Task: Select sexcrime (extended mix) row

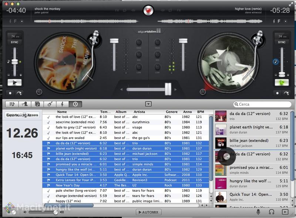Action: (x=125, y=122)
